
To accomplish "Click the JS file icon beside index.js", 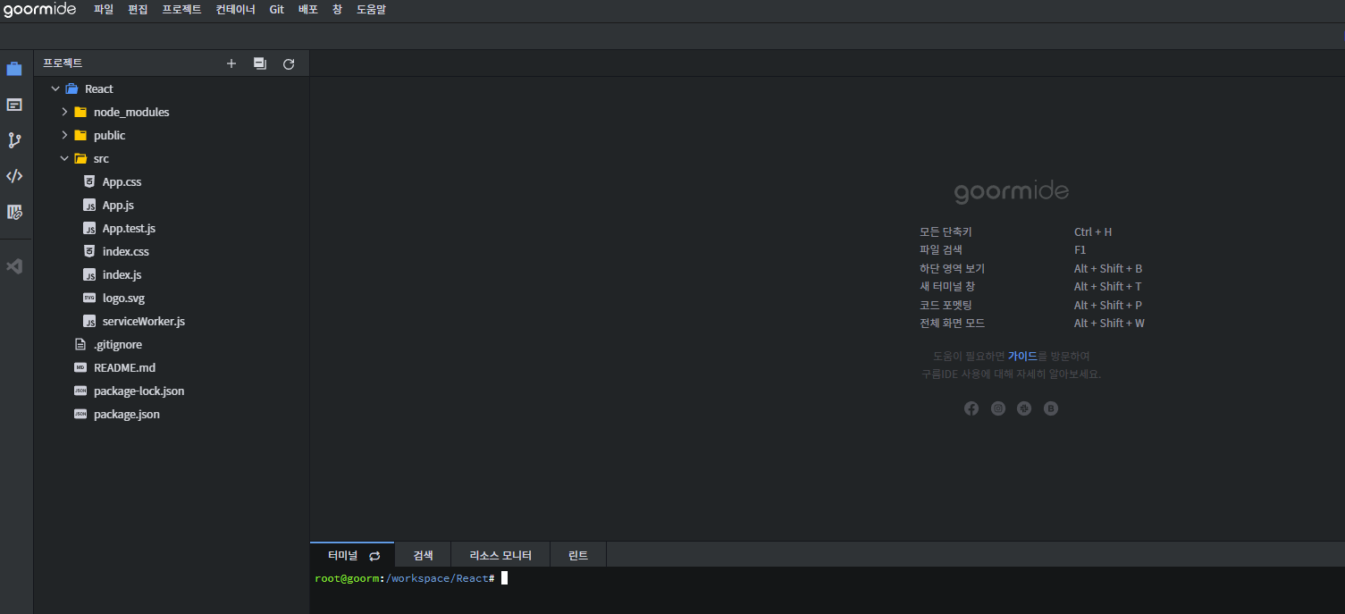I will [x=89, y=274].
